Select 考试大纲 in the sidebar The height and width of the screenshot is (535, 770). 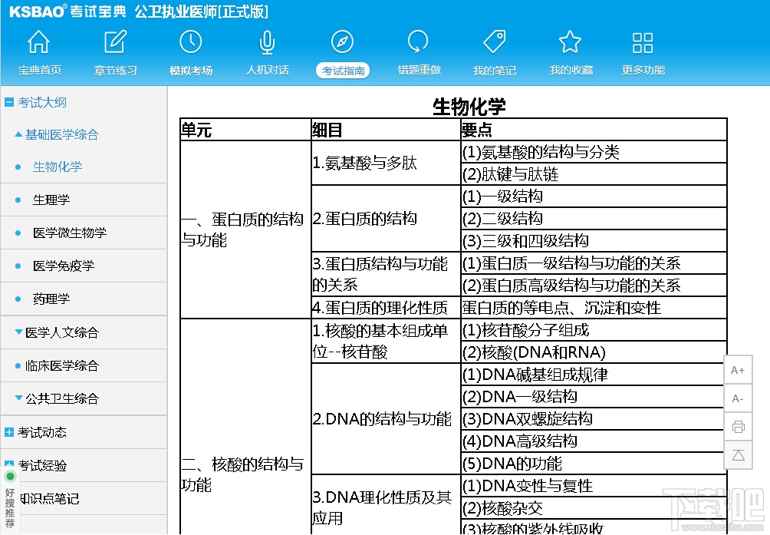(41, 102)
